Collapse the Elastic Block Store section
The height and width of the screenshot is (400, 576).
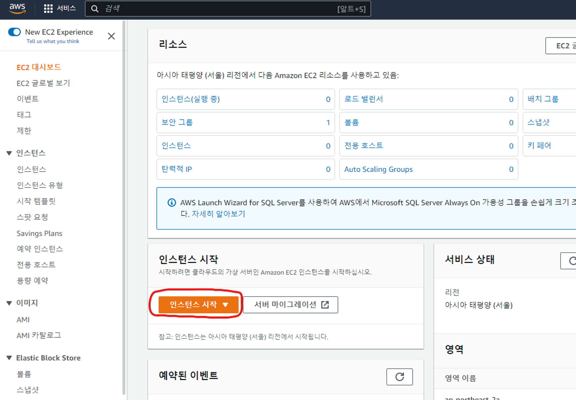click(x=9, y=358)
